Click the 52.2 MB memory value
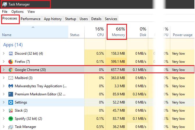Screen dimensions: 195x130 coord(119,102)
